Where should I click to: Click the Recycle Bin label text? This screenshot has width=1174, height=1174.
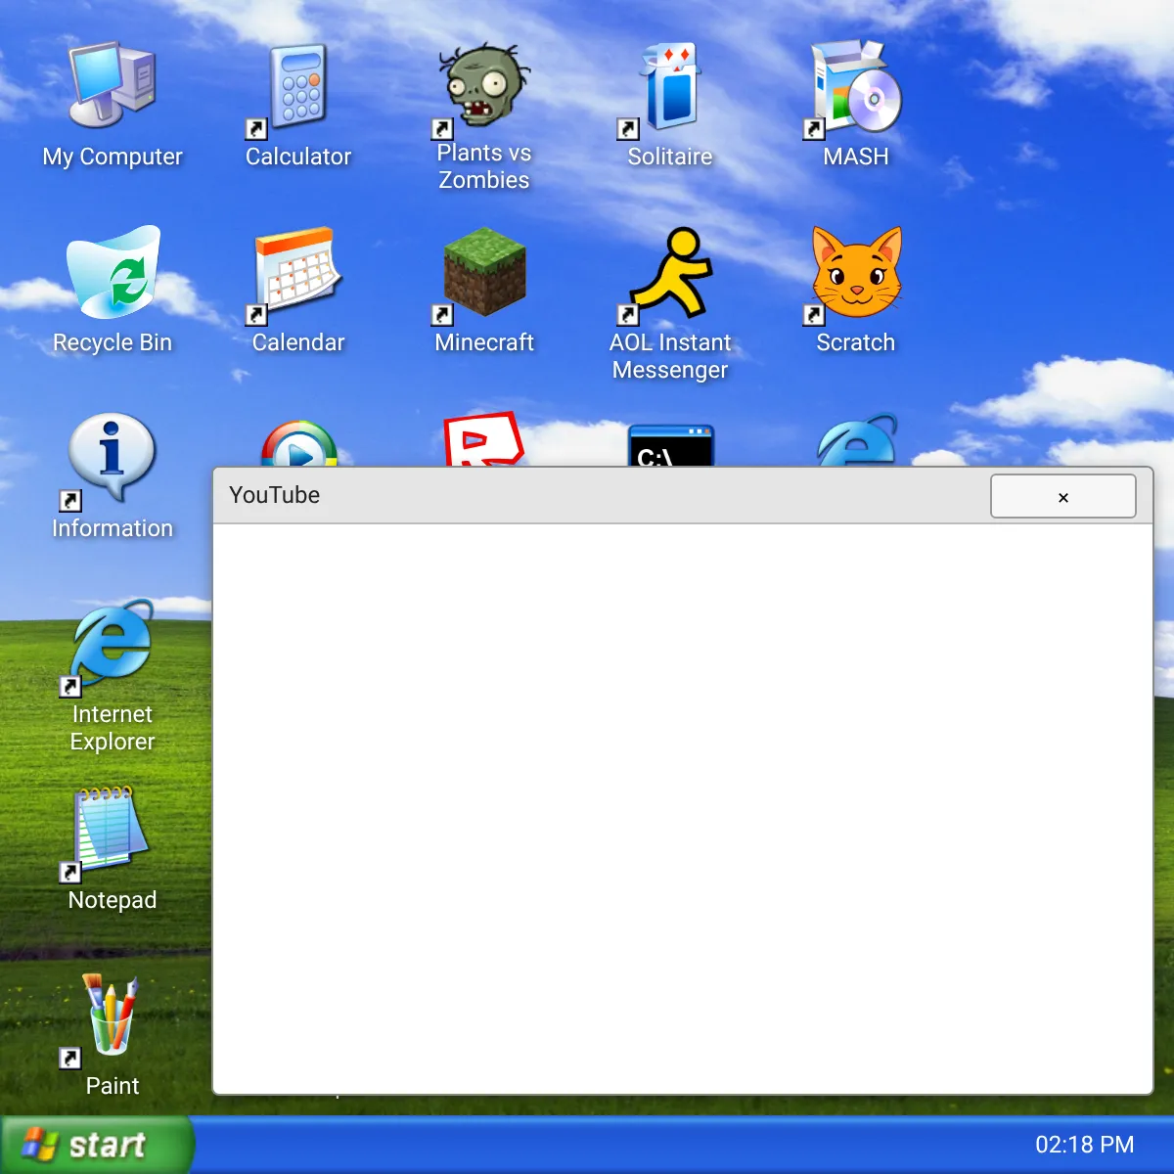(x=113, y=342)
